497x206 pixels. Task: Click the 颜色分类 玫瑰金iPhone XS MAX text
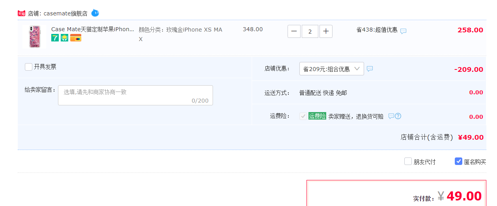point(181,34)
